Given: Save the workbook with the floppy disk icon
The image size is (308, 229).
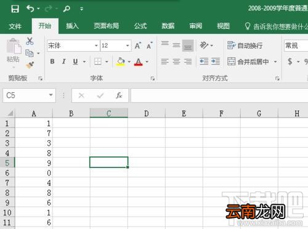Looking at the screenshot, I should (x=15, y=9).
